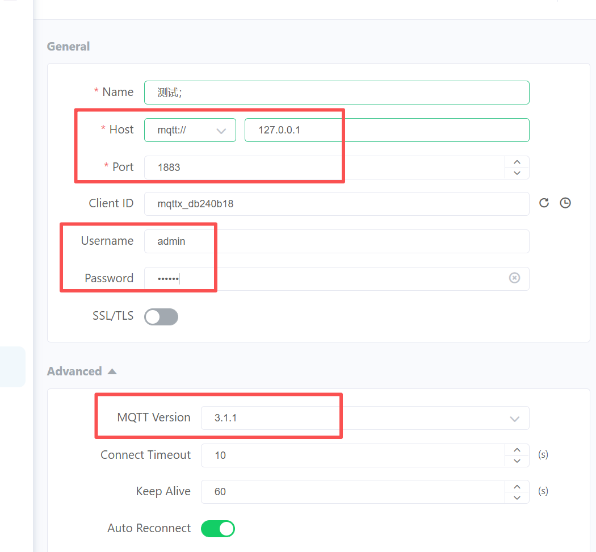Screen dimensions: 596x552
Task: Click the Name input field
Action: 336,93
